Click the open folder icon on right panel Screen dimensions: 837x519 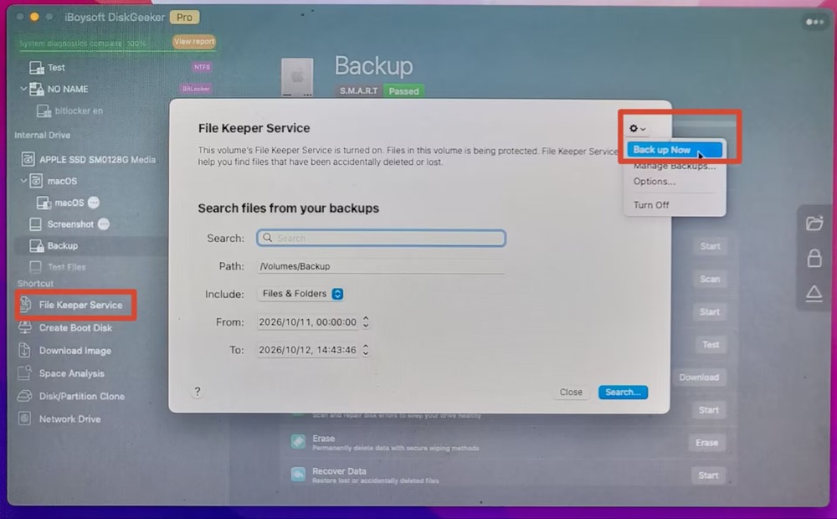tap(814, 223)
